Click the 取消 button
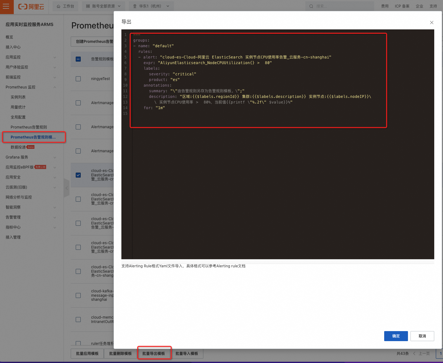Screen dimensions: 443x363 (x=422, y=336)
